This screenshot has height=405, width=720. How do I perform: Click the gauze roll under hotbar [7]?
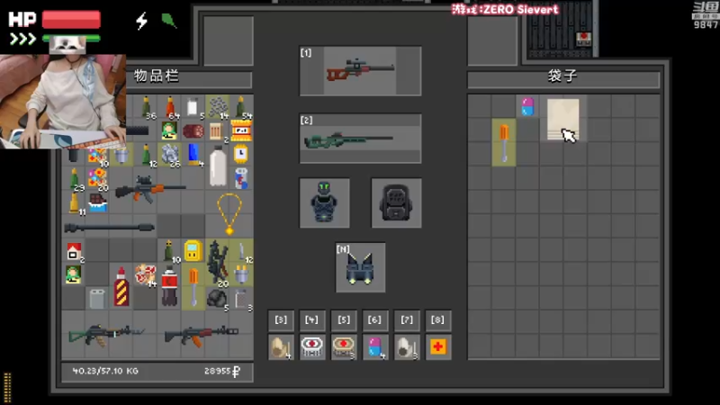click(x=407, y=347)
